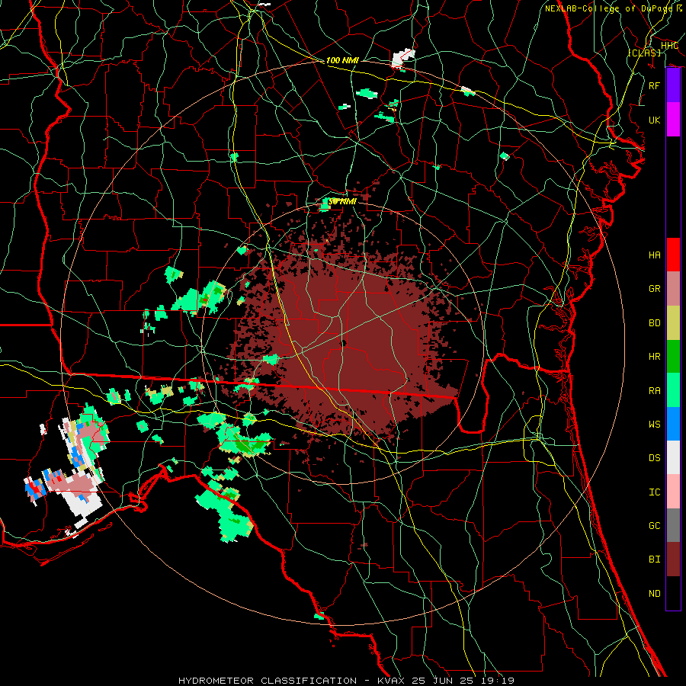Click the ND black legend swatch
The height and width of the screenshot is (686, 686).
point(673,593)
